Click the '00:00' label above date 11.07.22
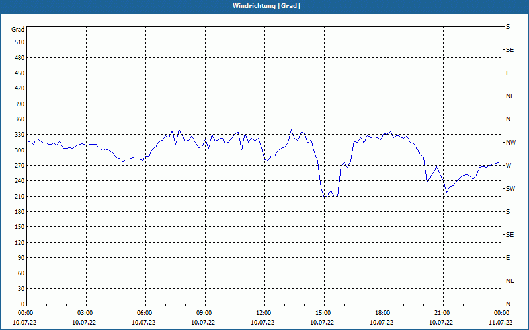529x330 pixels. tap(501, 313)
